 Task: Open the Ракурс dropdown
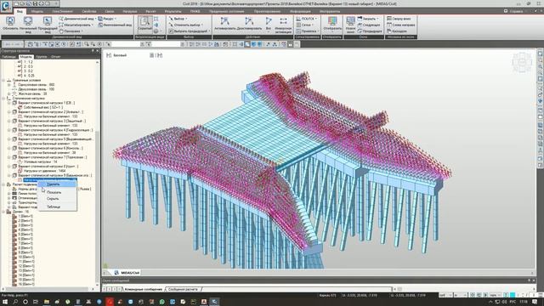[x=107, y=19]
